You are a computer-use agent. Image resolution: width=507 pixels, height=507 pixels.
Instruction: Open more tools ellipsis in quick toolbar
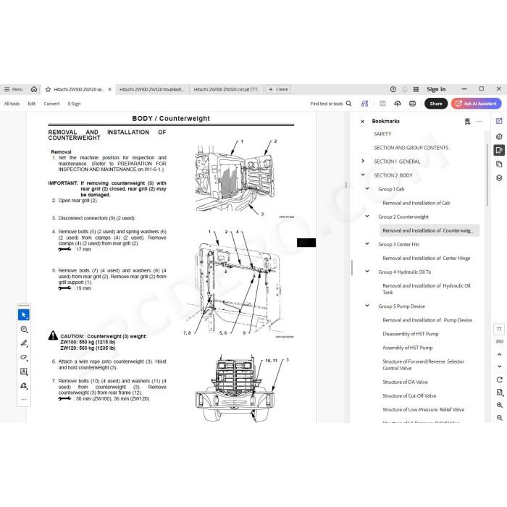(24, 400)
